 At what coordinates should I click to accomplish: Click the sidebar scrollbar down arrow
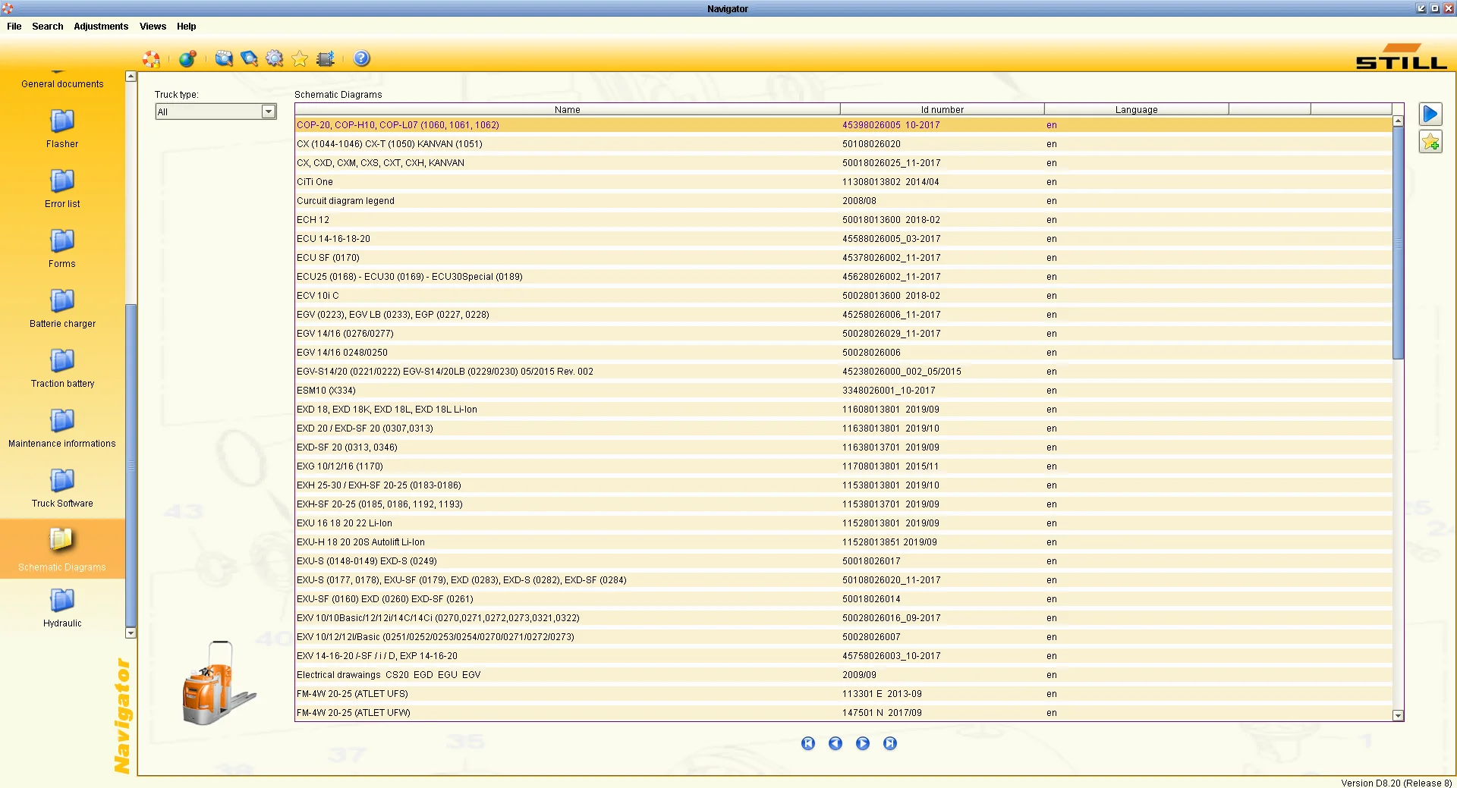(x=131, y=633)
